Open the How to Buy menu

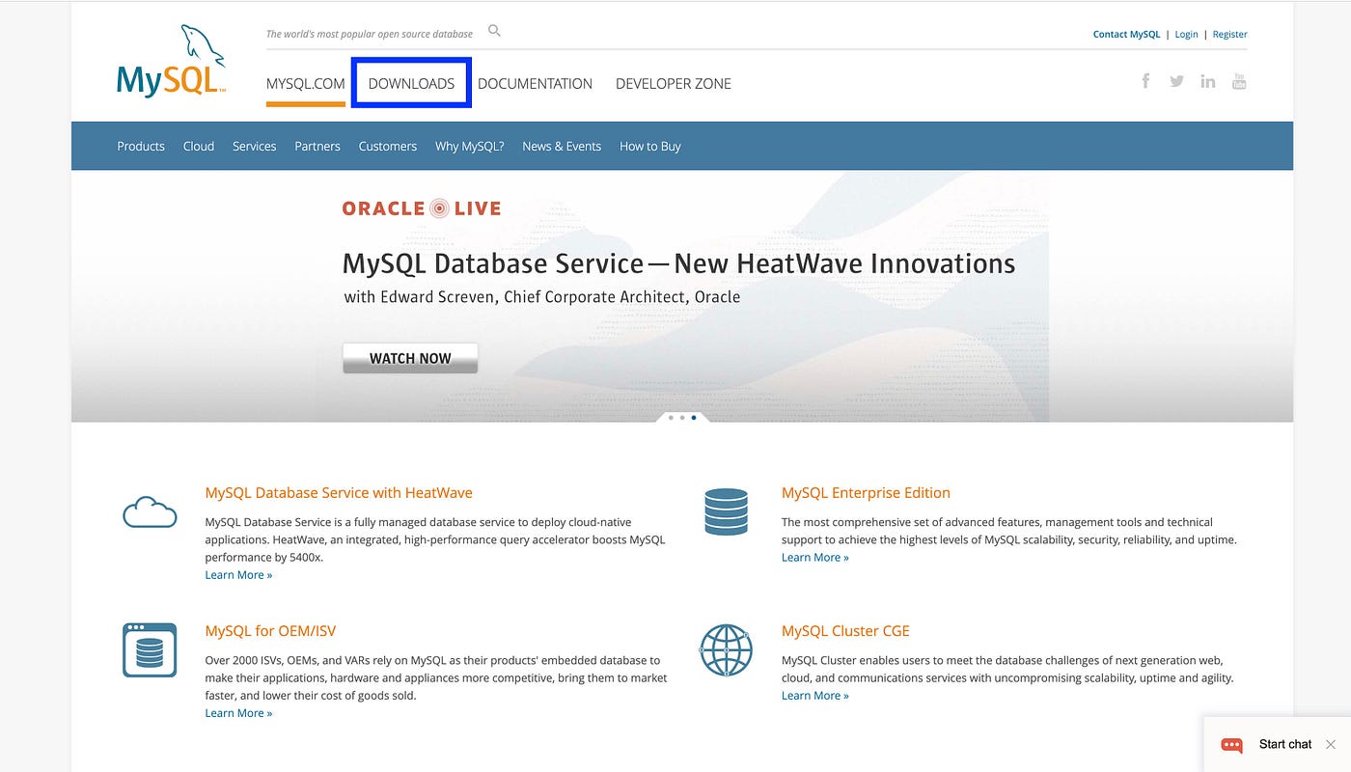(650, 147)
